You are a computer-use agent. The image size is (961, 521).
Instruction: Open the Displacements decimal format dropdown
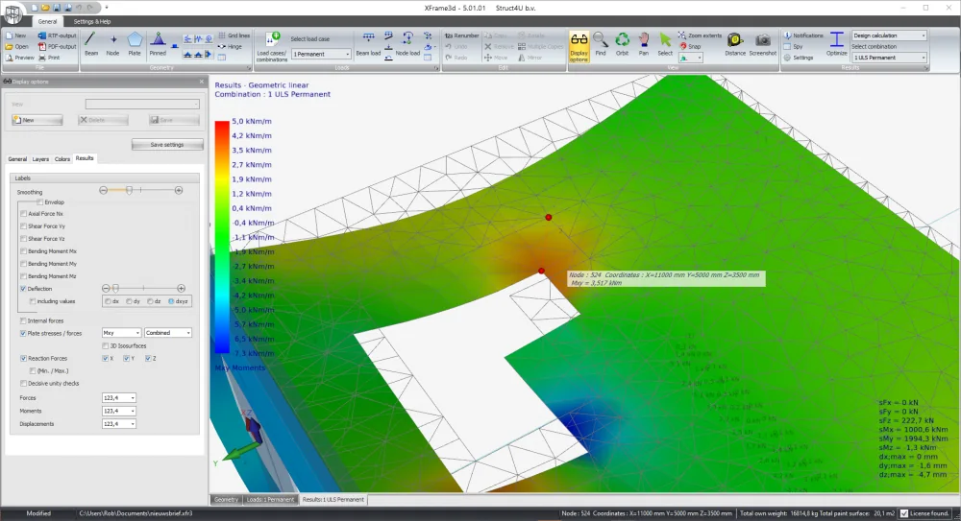coord(119,424)
